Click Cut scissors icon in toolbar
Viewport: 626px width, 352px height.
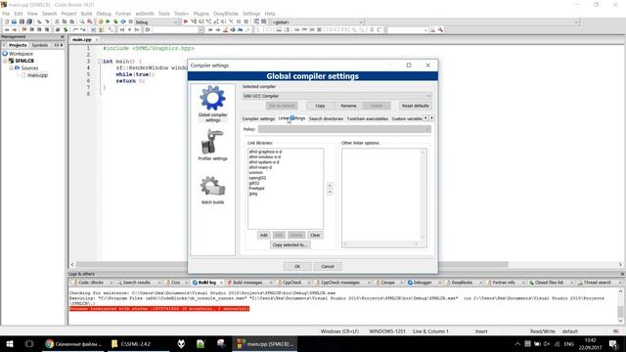point(57,22)
